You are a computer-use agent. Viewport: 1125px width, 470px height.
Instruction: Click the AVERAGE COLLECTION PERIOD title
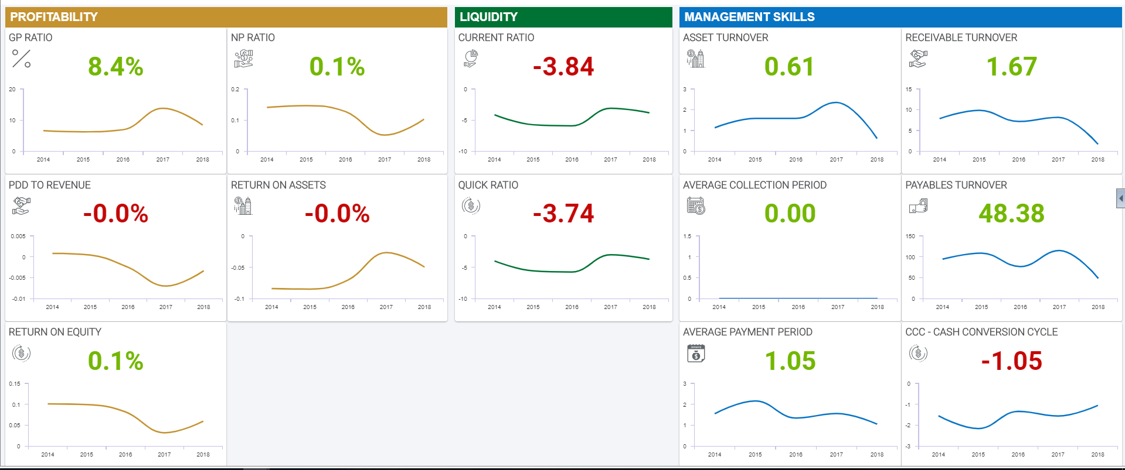(754, 185)
